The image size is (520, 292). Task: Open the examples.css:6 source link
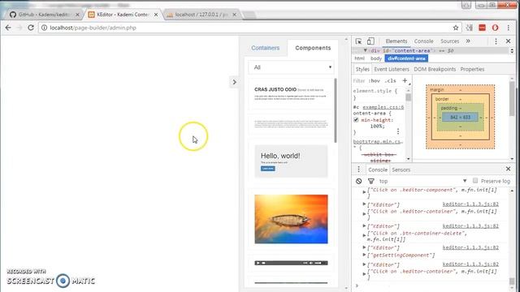[x=383, y=107]
